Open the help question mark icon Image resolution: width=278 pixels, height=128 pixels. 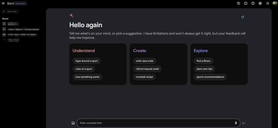tap(253, 3)
